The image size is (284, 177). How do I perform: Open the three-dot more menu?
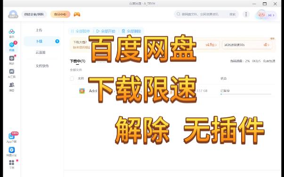[x=246, y=14]
